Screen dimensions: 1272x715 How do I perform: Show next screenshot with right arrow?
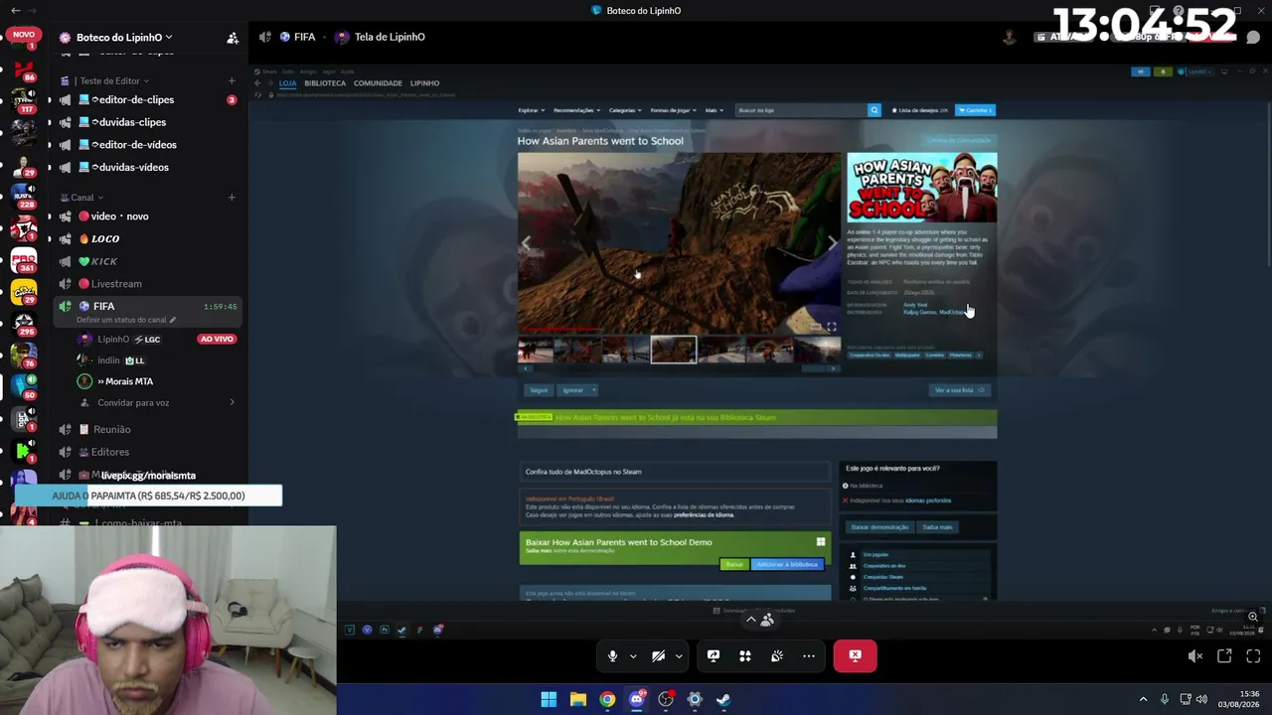click(x=832, y=242)
